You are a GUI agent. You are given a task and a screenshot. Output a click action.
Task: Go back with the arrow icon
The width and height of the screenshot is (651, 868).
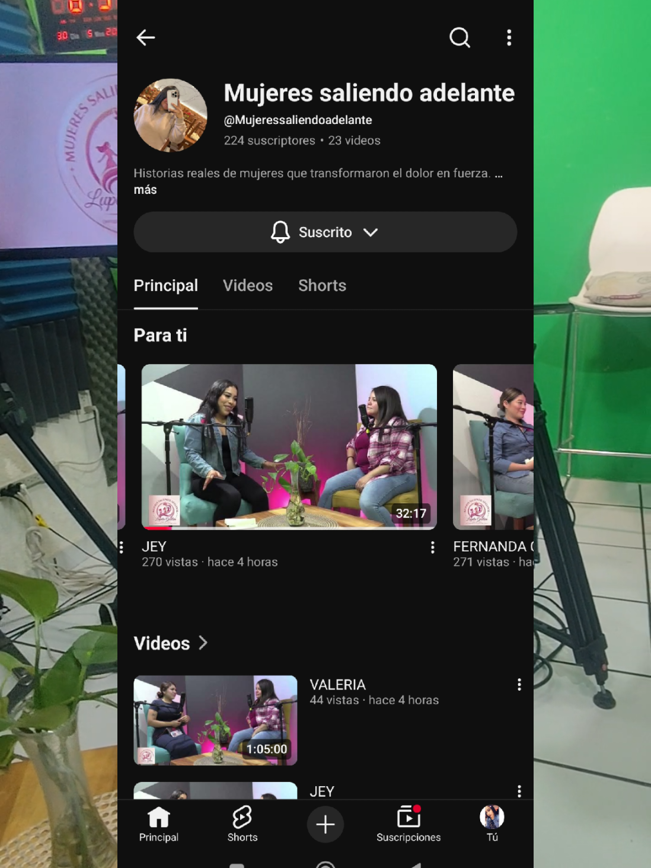tap(145, 38)
